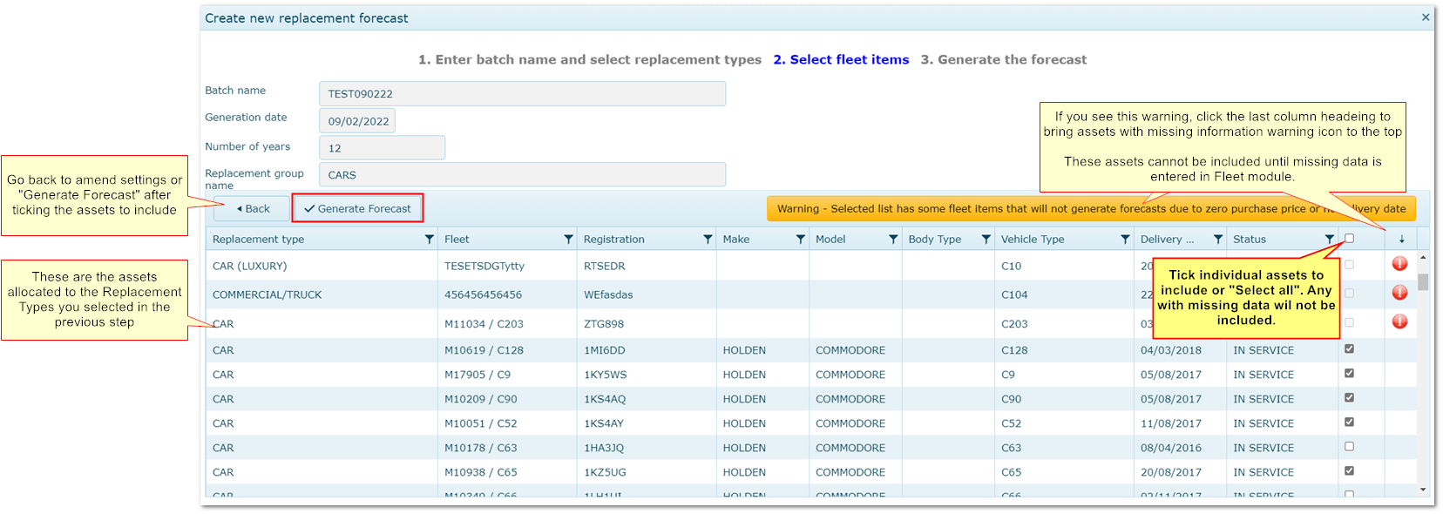The height and width of the screenshot is (514, 1443).
Task: Open the Status column filter dropdown
Action: pyautogui.click(x=1329, y=240)
